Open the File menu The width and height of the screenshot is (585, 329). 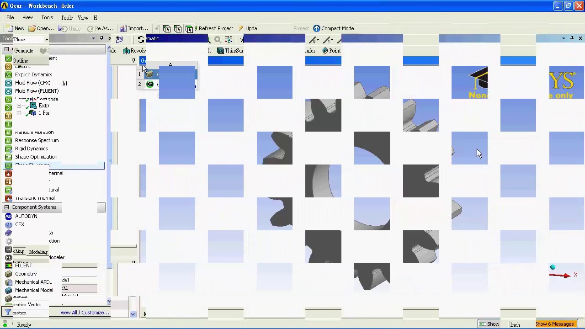(10, 17)
